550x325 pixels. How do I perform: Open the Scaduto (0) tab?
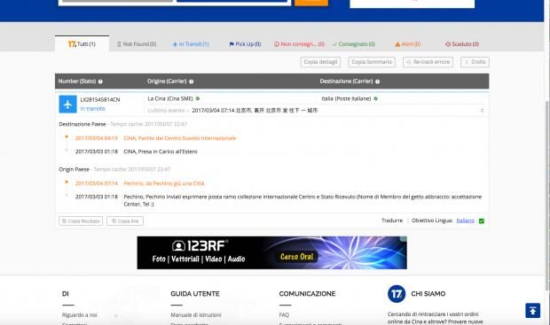click(462, 44)
